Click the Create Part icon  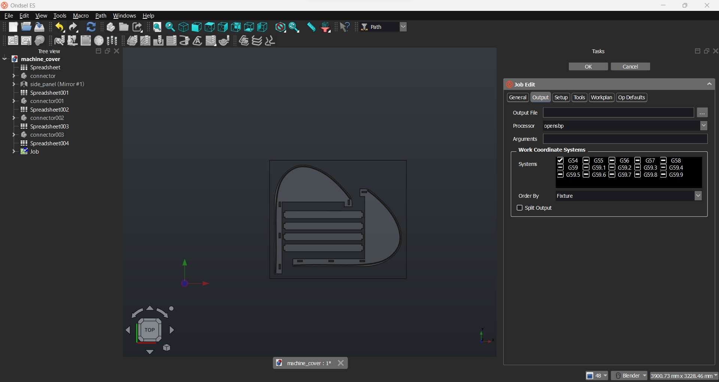(x=111, y=27)
